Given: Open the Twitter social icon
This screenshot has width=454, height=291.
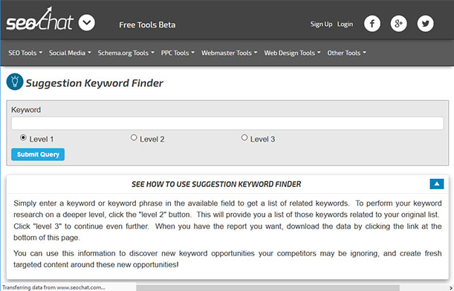Looking at the screenshot, I should point(425,24).
